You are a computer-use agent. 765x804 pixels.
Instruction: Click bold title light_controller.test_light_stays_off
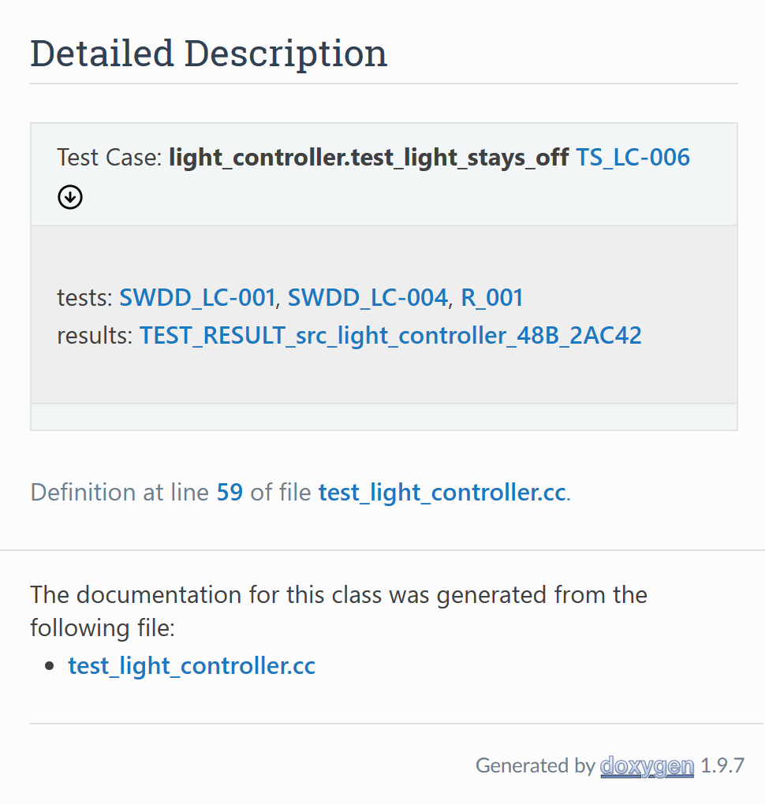(368, 158)
